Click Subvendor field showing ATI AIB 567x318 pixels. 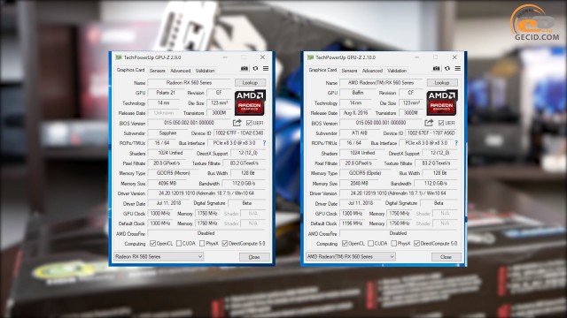[x=360, y=133]
